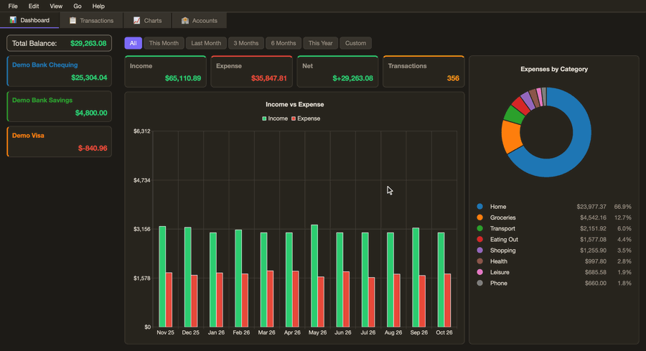
Task: Open the Edit menu
Action: click(34, 6)
